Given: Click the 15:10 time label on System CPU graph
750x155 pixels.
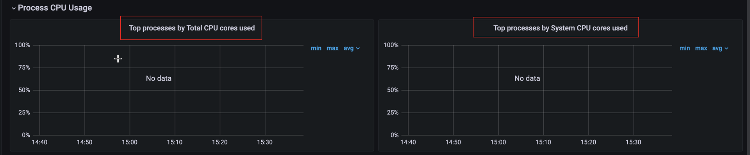Looking at the screenshot, I should coord(543,142).
